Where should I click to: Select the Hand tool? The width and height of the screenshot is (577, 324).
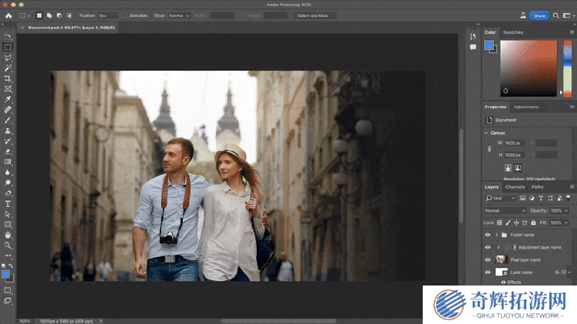[8, 235]
